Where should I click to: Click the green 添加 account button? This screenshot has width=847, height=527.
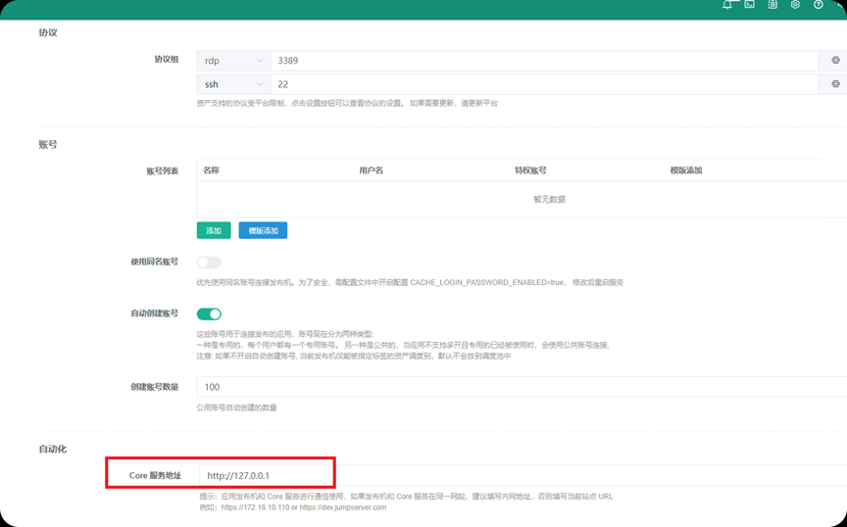click(x=214, y=230)
